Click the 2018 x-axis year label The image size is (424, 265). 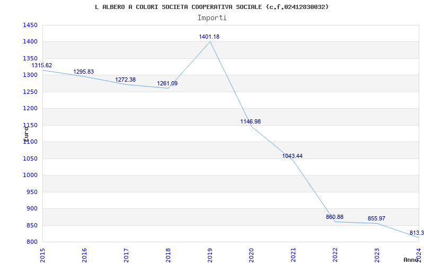click(x=168, y=255)
